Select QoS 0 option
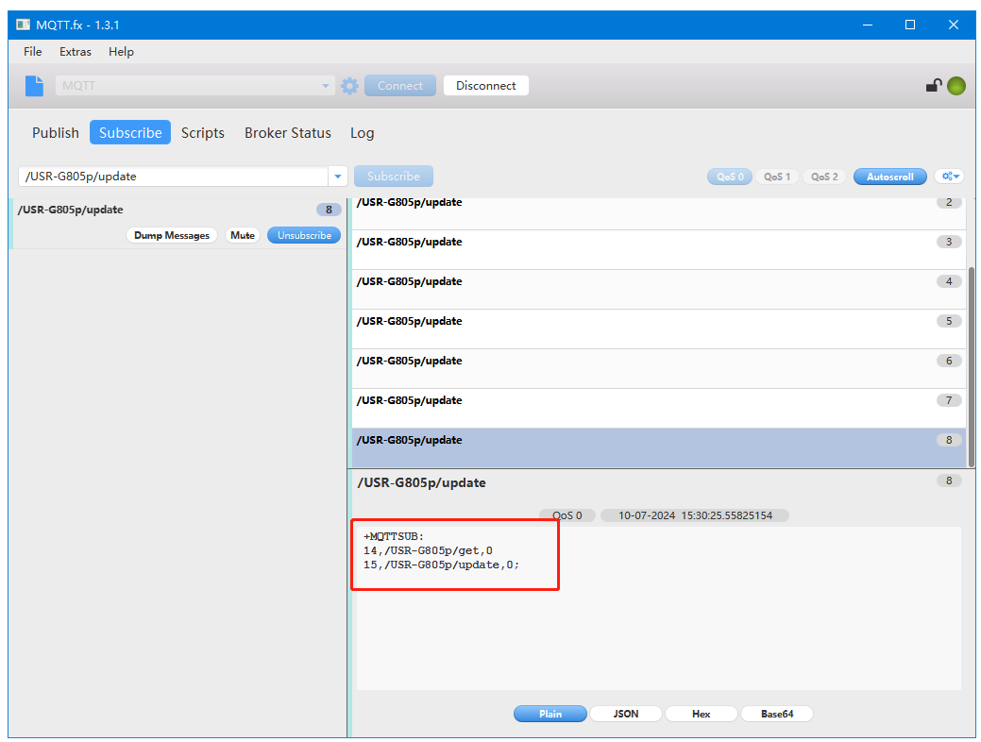The image size is (981, 742). 729,177
